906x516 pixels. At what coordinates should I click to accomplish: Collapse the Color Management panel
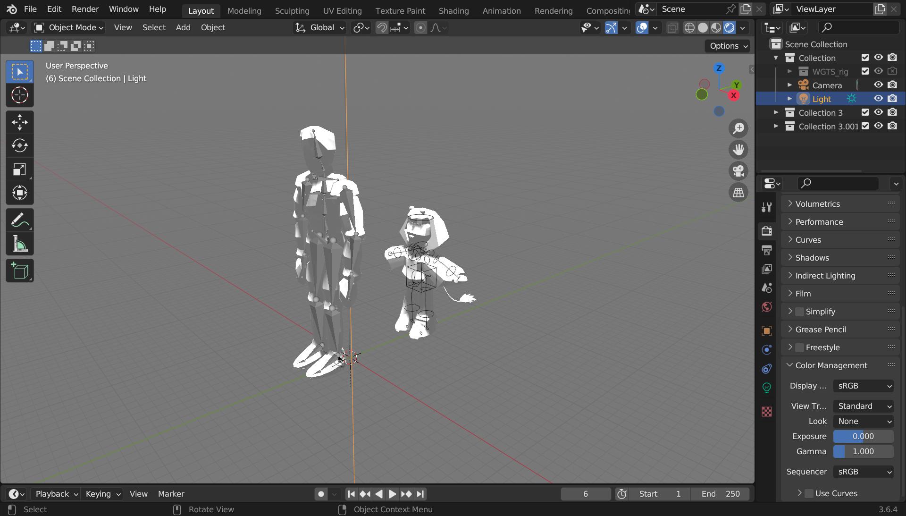pyautogui.click(x=840, y=365)
